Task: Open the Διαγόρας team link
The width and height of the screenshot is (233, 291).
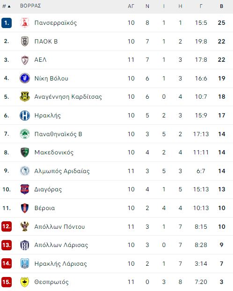Action: (48, 189)
